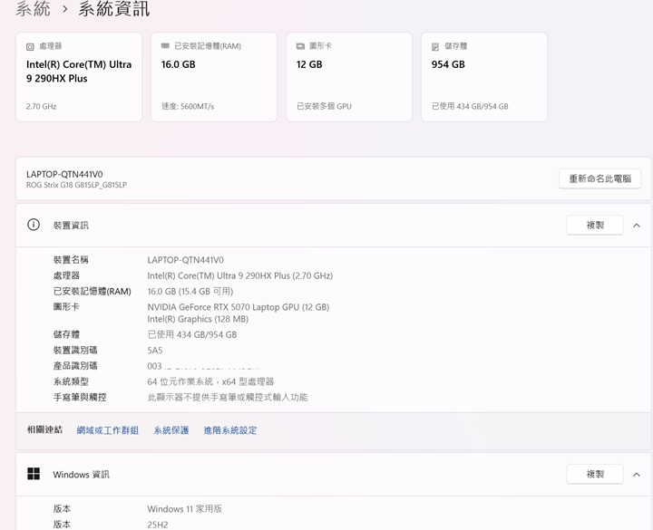Click 相關連結 label

44,429
